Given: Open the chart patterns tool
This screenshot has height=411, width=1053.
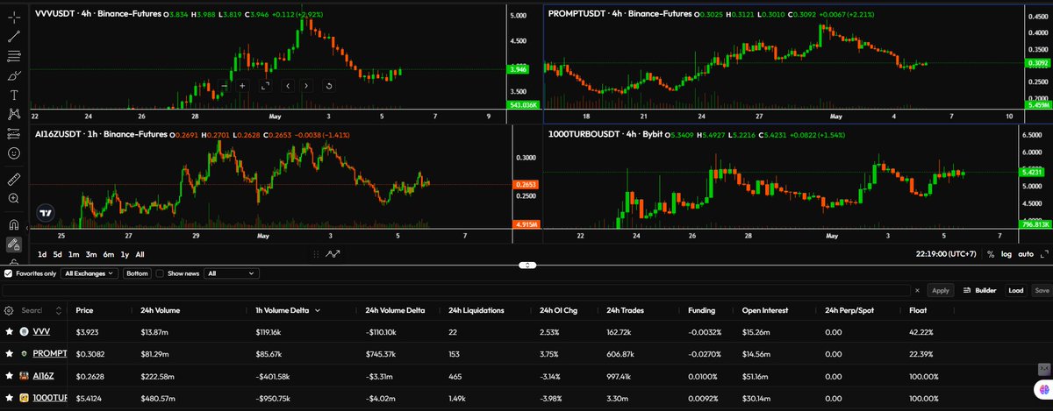Looking at the screenshot, I should click(x=14, y=114).
